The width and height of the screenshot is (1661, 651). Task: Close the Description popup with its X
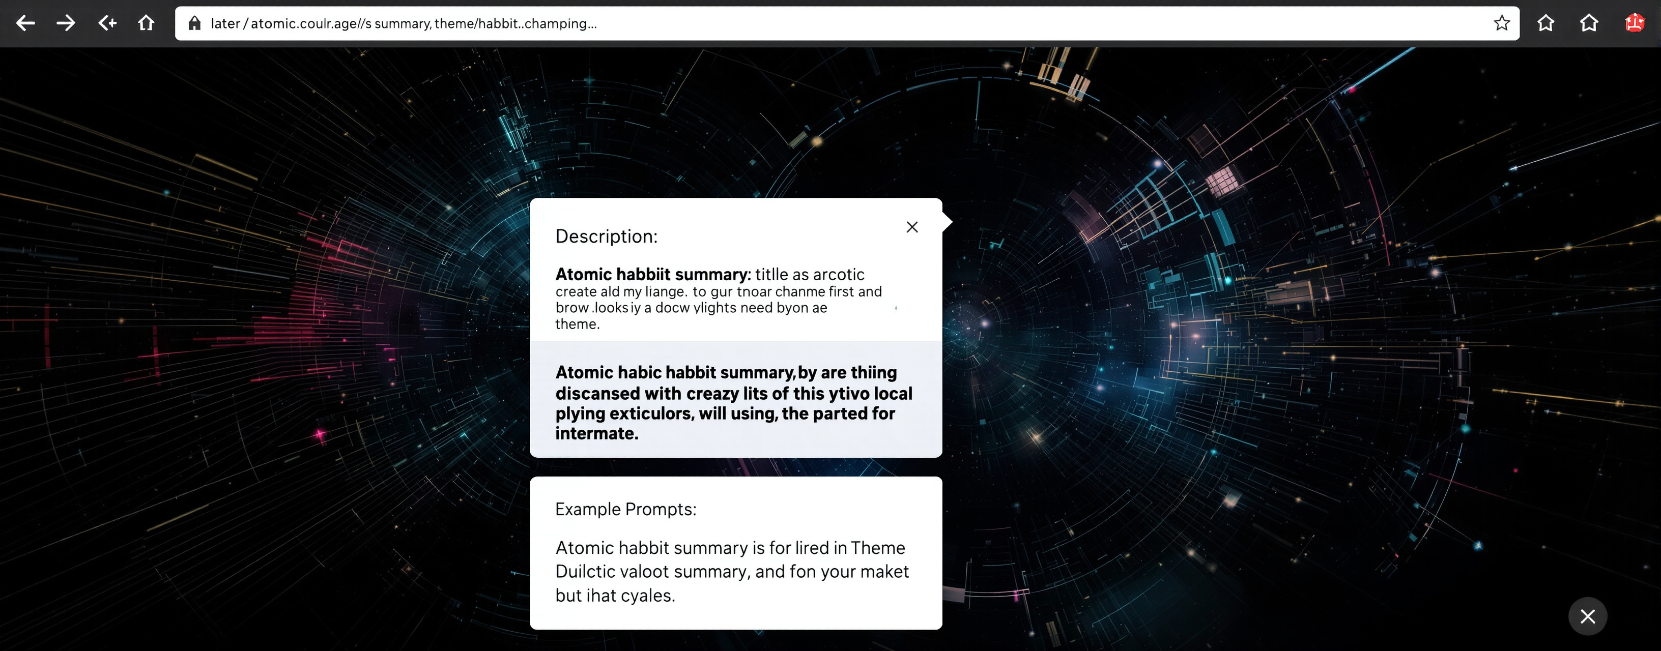coord(912,227)
